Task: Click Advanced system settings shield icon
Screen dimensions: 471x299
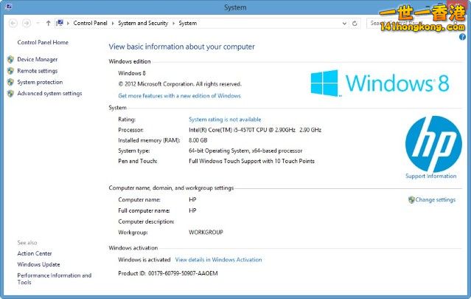Action: (10, 94)
